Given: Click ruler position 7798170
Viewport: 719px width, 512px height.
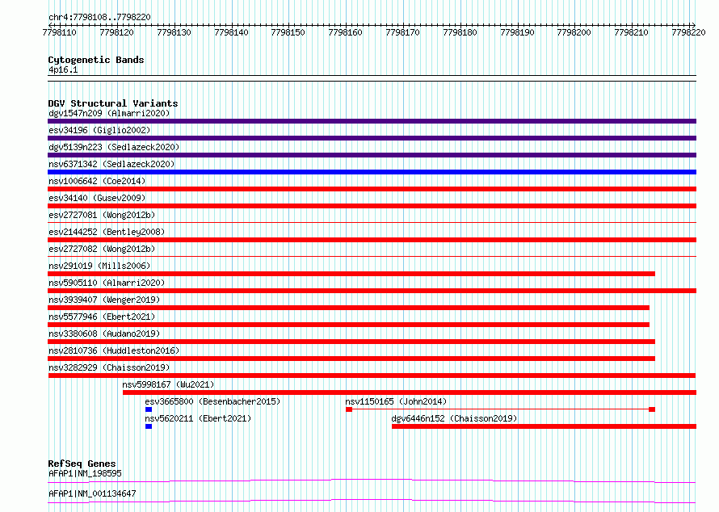Looking at the screenshot, I should (402, 32).
